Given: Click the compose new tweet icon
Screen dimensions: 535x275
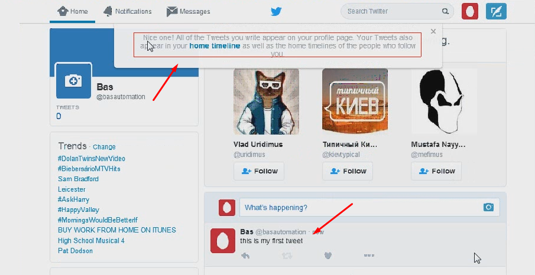Looking at the screenshot, I should (496, 11).
